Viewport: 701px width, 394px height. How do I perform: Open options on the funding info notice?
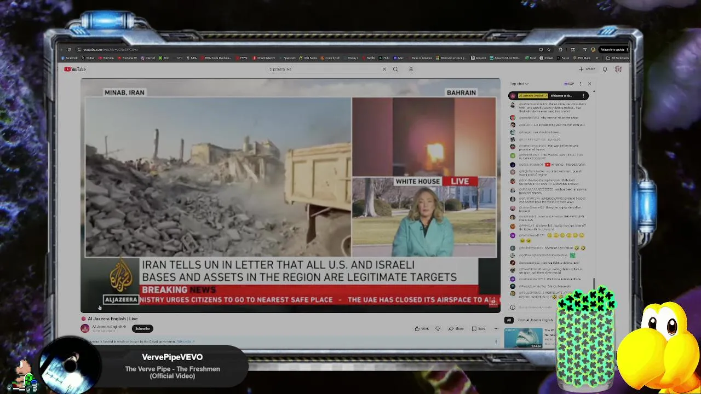click(x=496, y=341)
